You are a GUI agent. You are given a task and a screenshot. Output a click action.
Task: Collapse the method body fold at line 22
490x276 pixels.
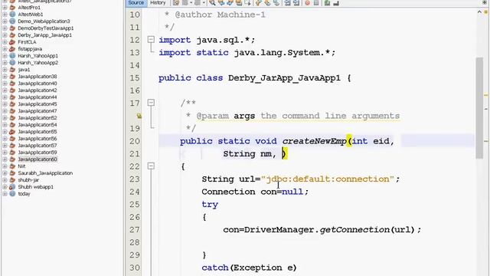click(151, 166)
